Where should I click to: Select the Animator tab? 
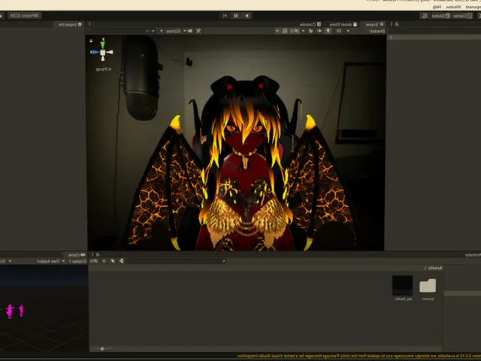click(x=473, y=255)
